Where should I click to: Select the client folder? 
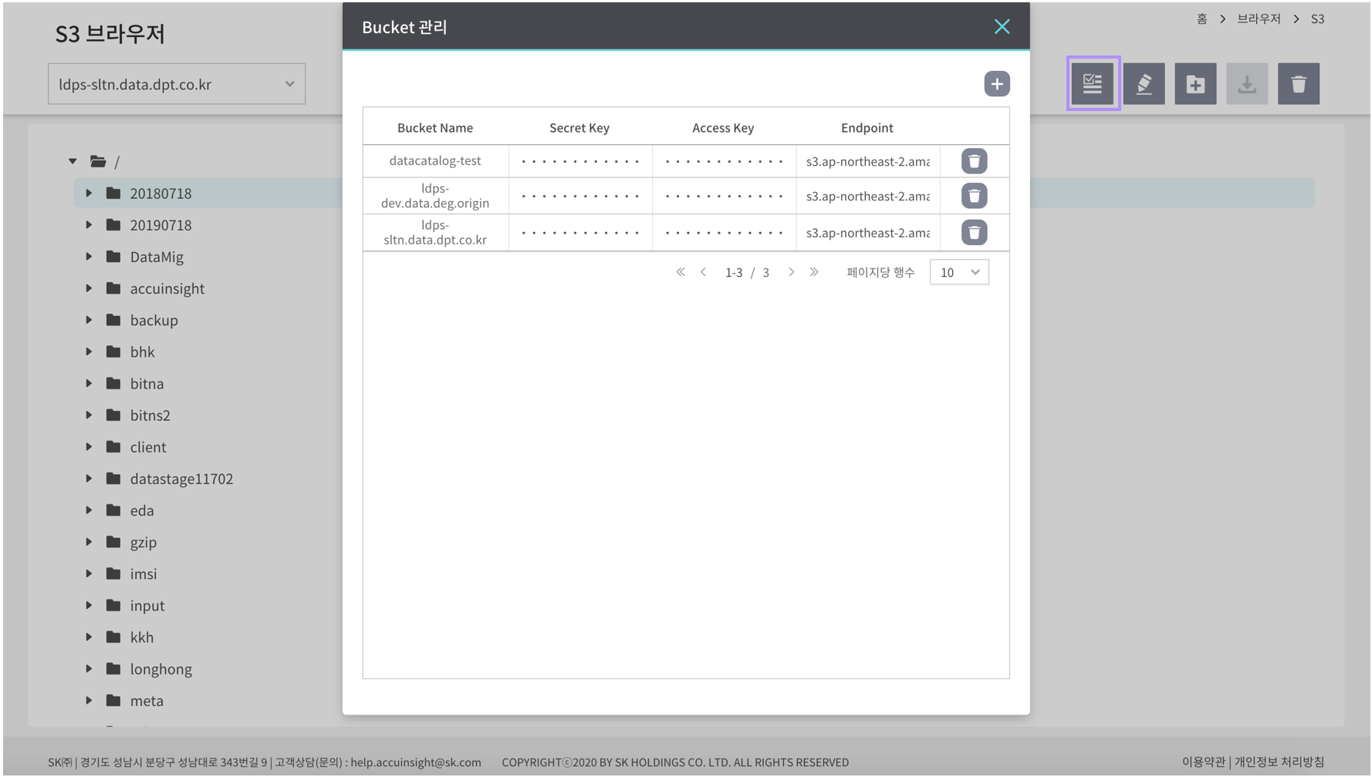[148, 447]
